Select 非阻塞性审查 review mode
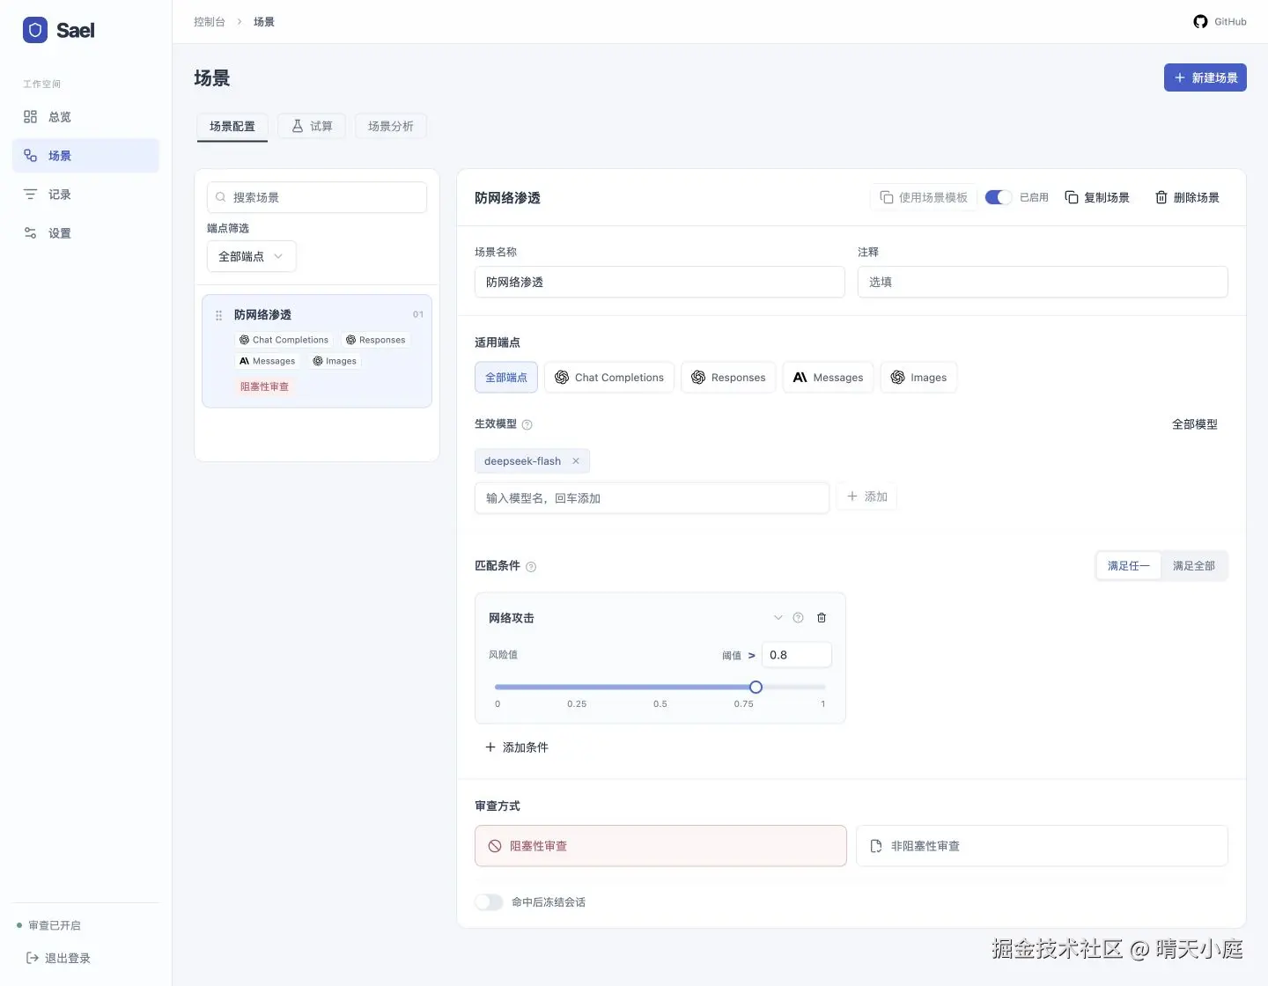This screenshot has height=986, width=1268. click(1042, 846)
